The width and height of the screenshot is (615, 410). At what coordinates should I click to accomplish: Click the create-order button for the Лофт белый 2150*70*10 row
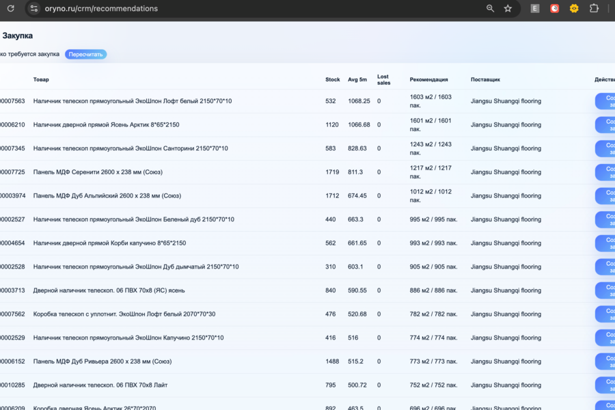[605, 101]
